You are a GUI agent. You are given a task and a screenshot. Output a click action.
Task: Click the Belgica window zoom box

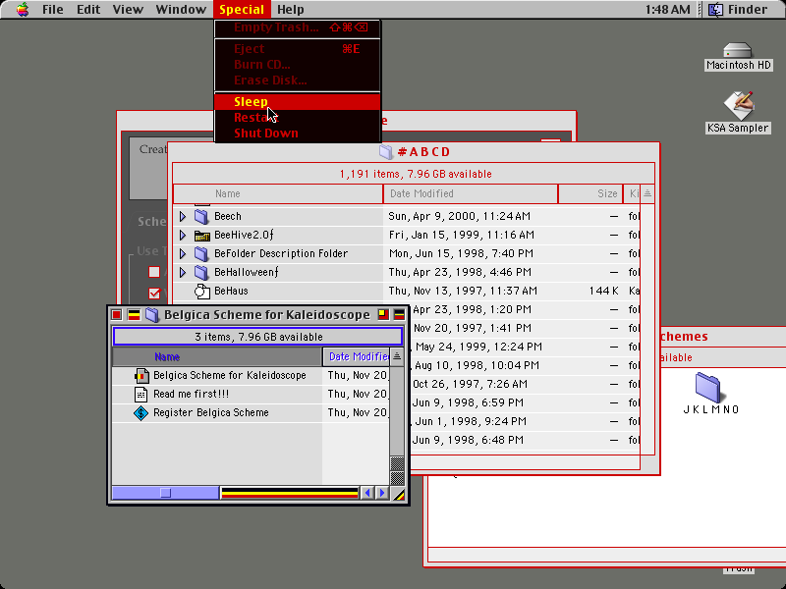[x=383, y=315]
